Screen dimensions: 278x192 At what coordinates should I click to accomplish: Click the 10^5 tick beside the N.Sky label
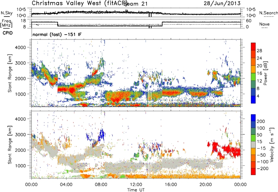(21, 10)
